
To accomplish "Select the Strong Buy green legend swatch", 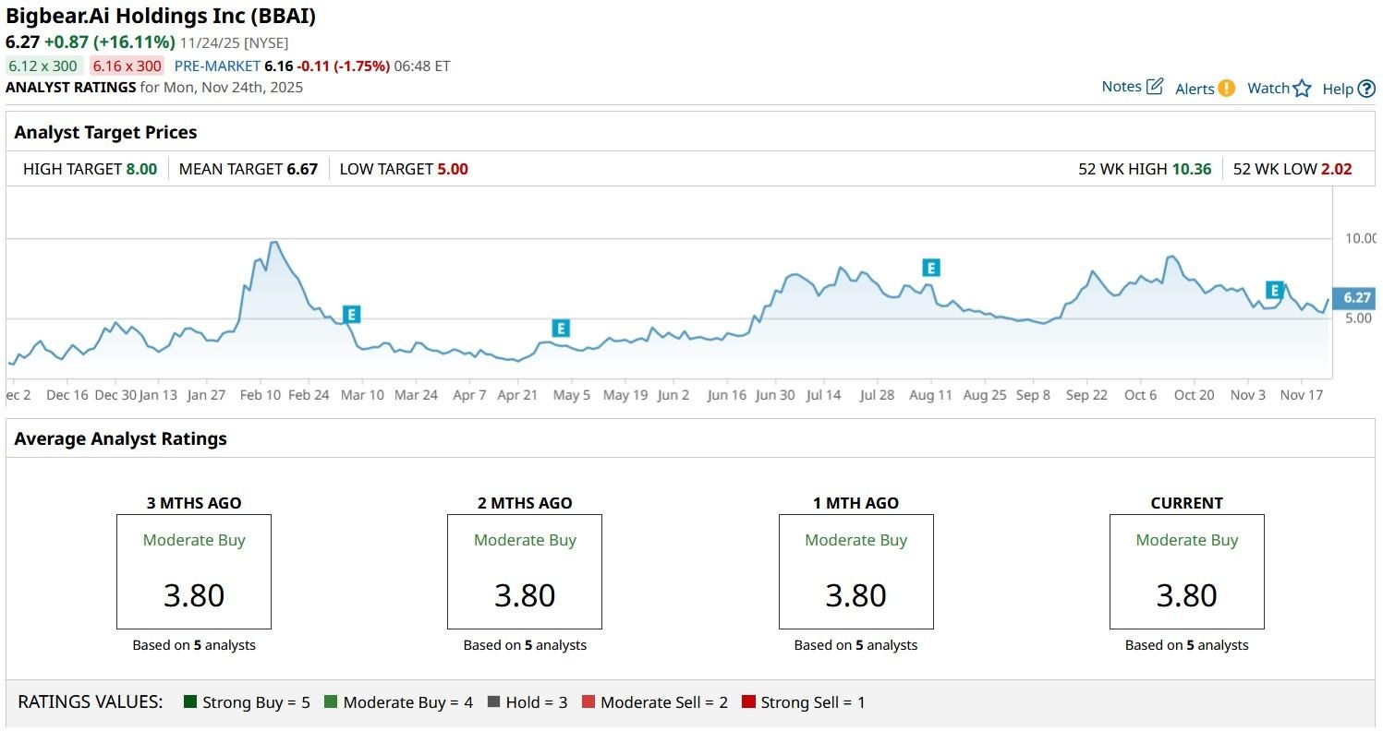I will [x=191, y=701].
